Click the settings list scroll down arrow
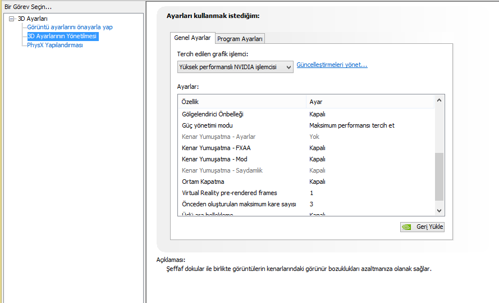This screenshot has width=499, height=303. [439, 211]
